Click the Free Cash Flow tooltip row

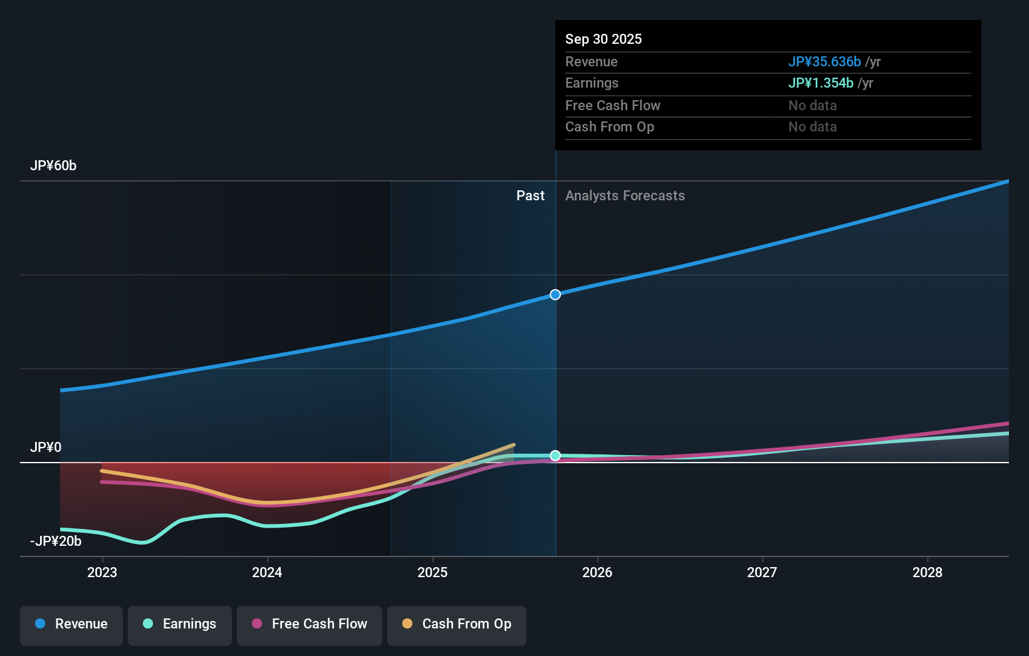click(x=613, y=105)
